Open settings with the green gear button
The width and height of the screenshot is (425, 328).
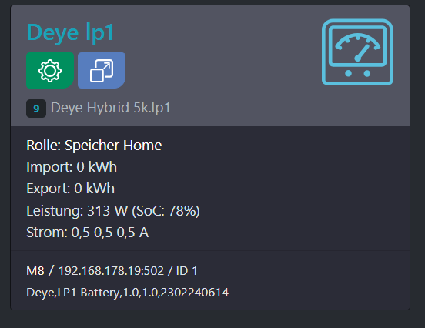(50, 71)
